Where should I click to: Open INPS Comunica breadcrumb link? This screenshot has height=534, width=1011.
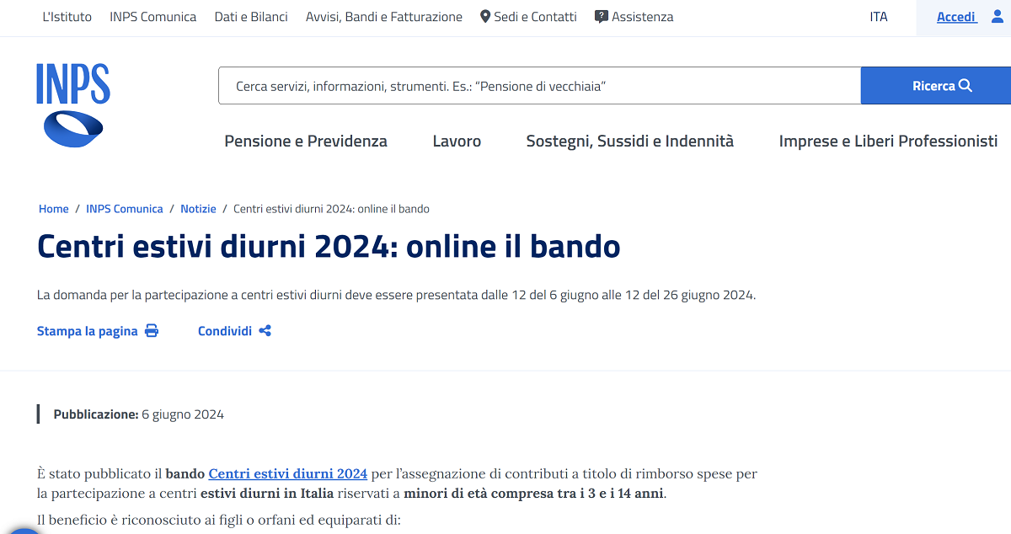[x=125, y=209]
